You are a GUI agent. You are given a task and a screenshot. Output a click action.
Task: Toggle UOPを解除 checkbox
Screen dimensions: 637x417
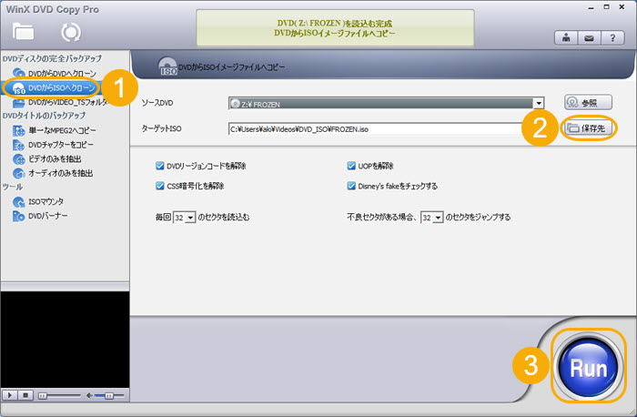351,166
